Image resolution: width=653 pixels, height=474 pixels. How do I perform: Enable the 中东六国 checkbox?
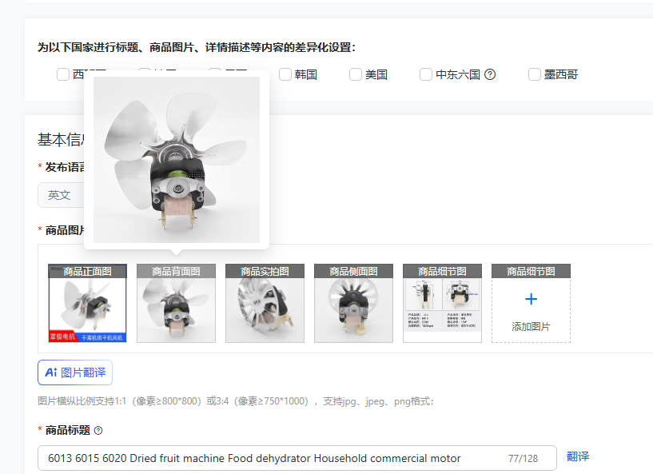[426, 74]
